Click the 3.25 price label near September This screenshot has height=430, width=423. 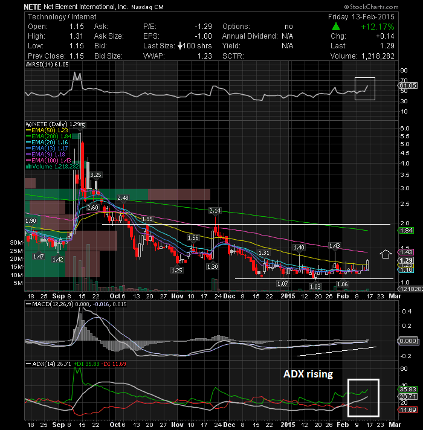(x=95, y=175)
